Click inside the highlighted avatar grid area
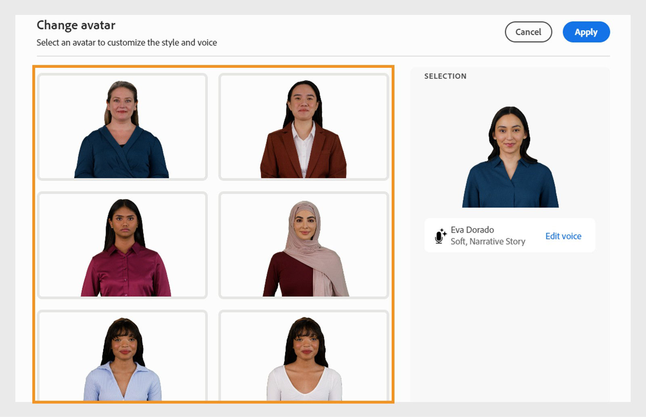The width and height of the screenshot is (646, 417). click(214, 234)
